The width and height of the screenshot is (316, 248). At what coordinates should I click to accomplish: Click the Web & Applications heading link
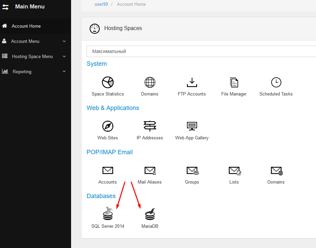point(113,108)
